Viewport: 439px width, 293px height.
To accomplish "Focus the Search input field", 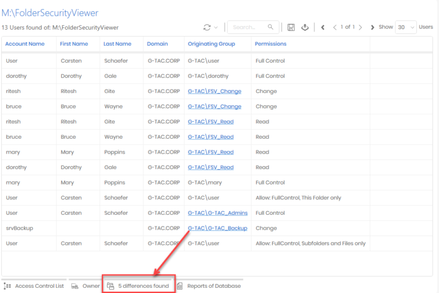I will tap(253, 27).
